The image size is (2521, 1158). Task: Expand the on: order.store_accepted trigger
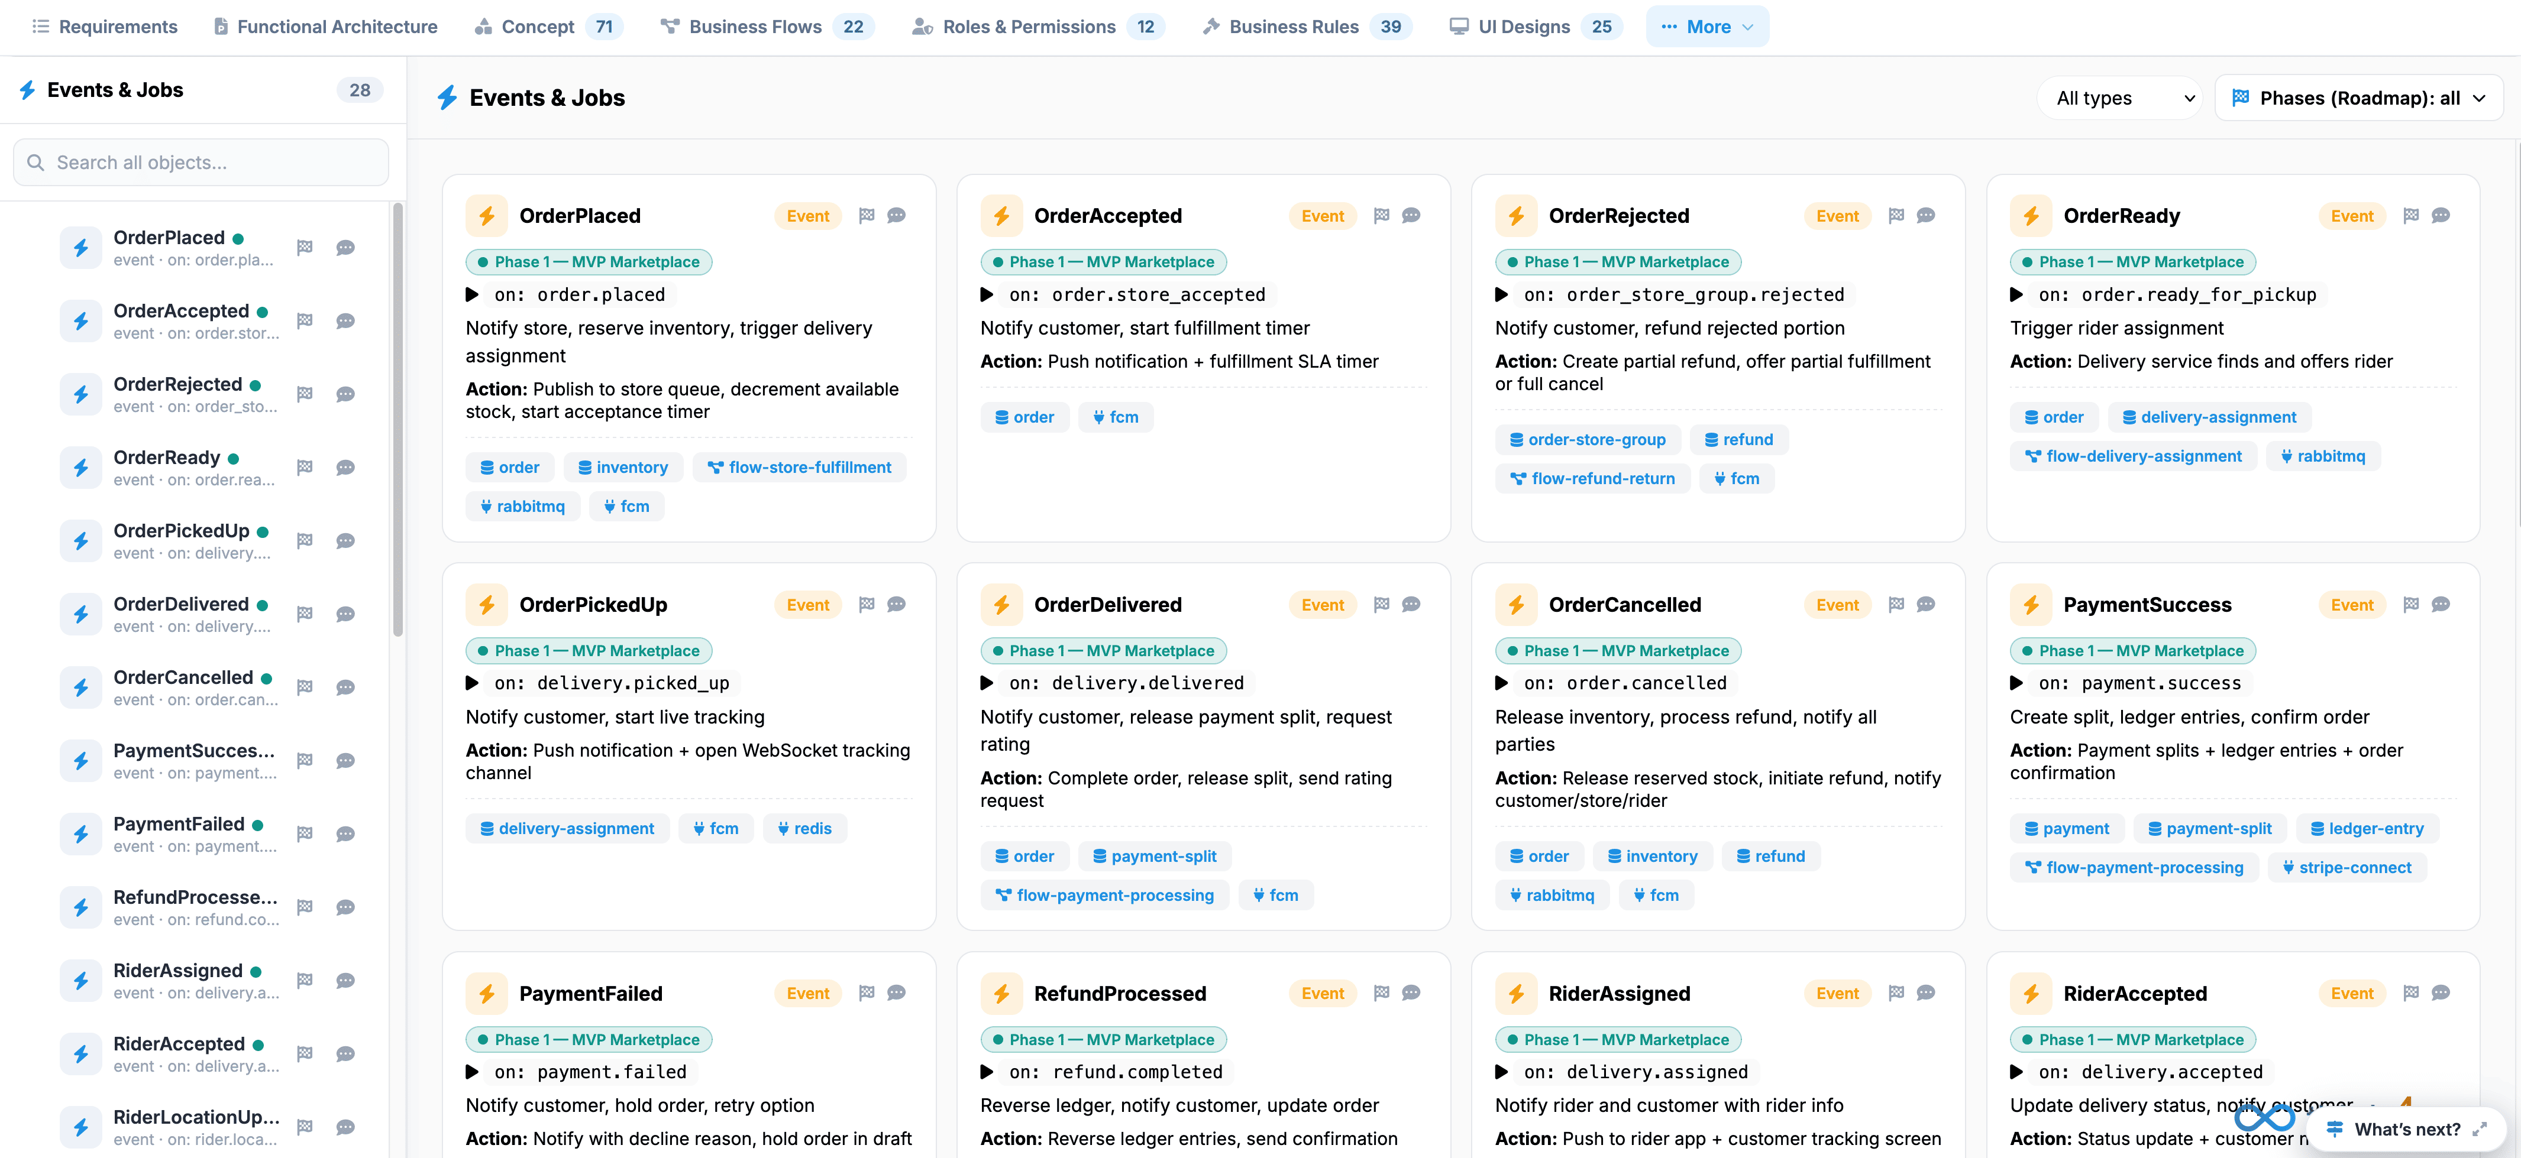[x=987, y=294]
